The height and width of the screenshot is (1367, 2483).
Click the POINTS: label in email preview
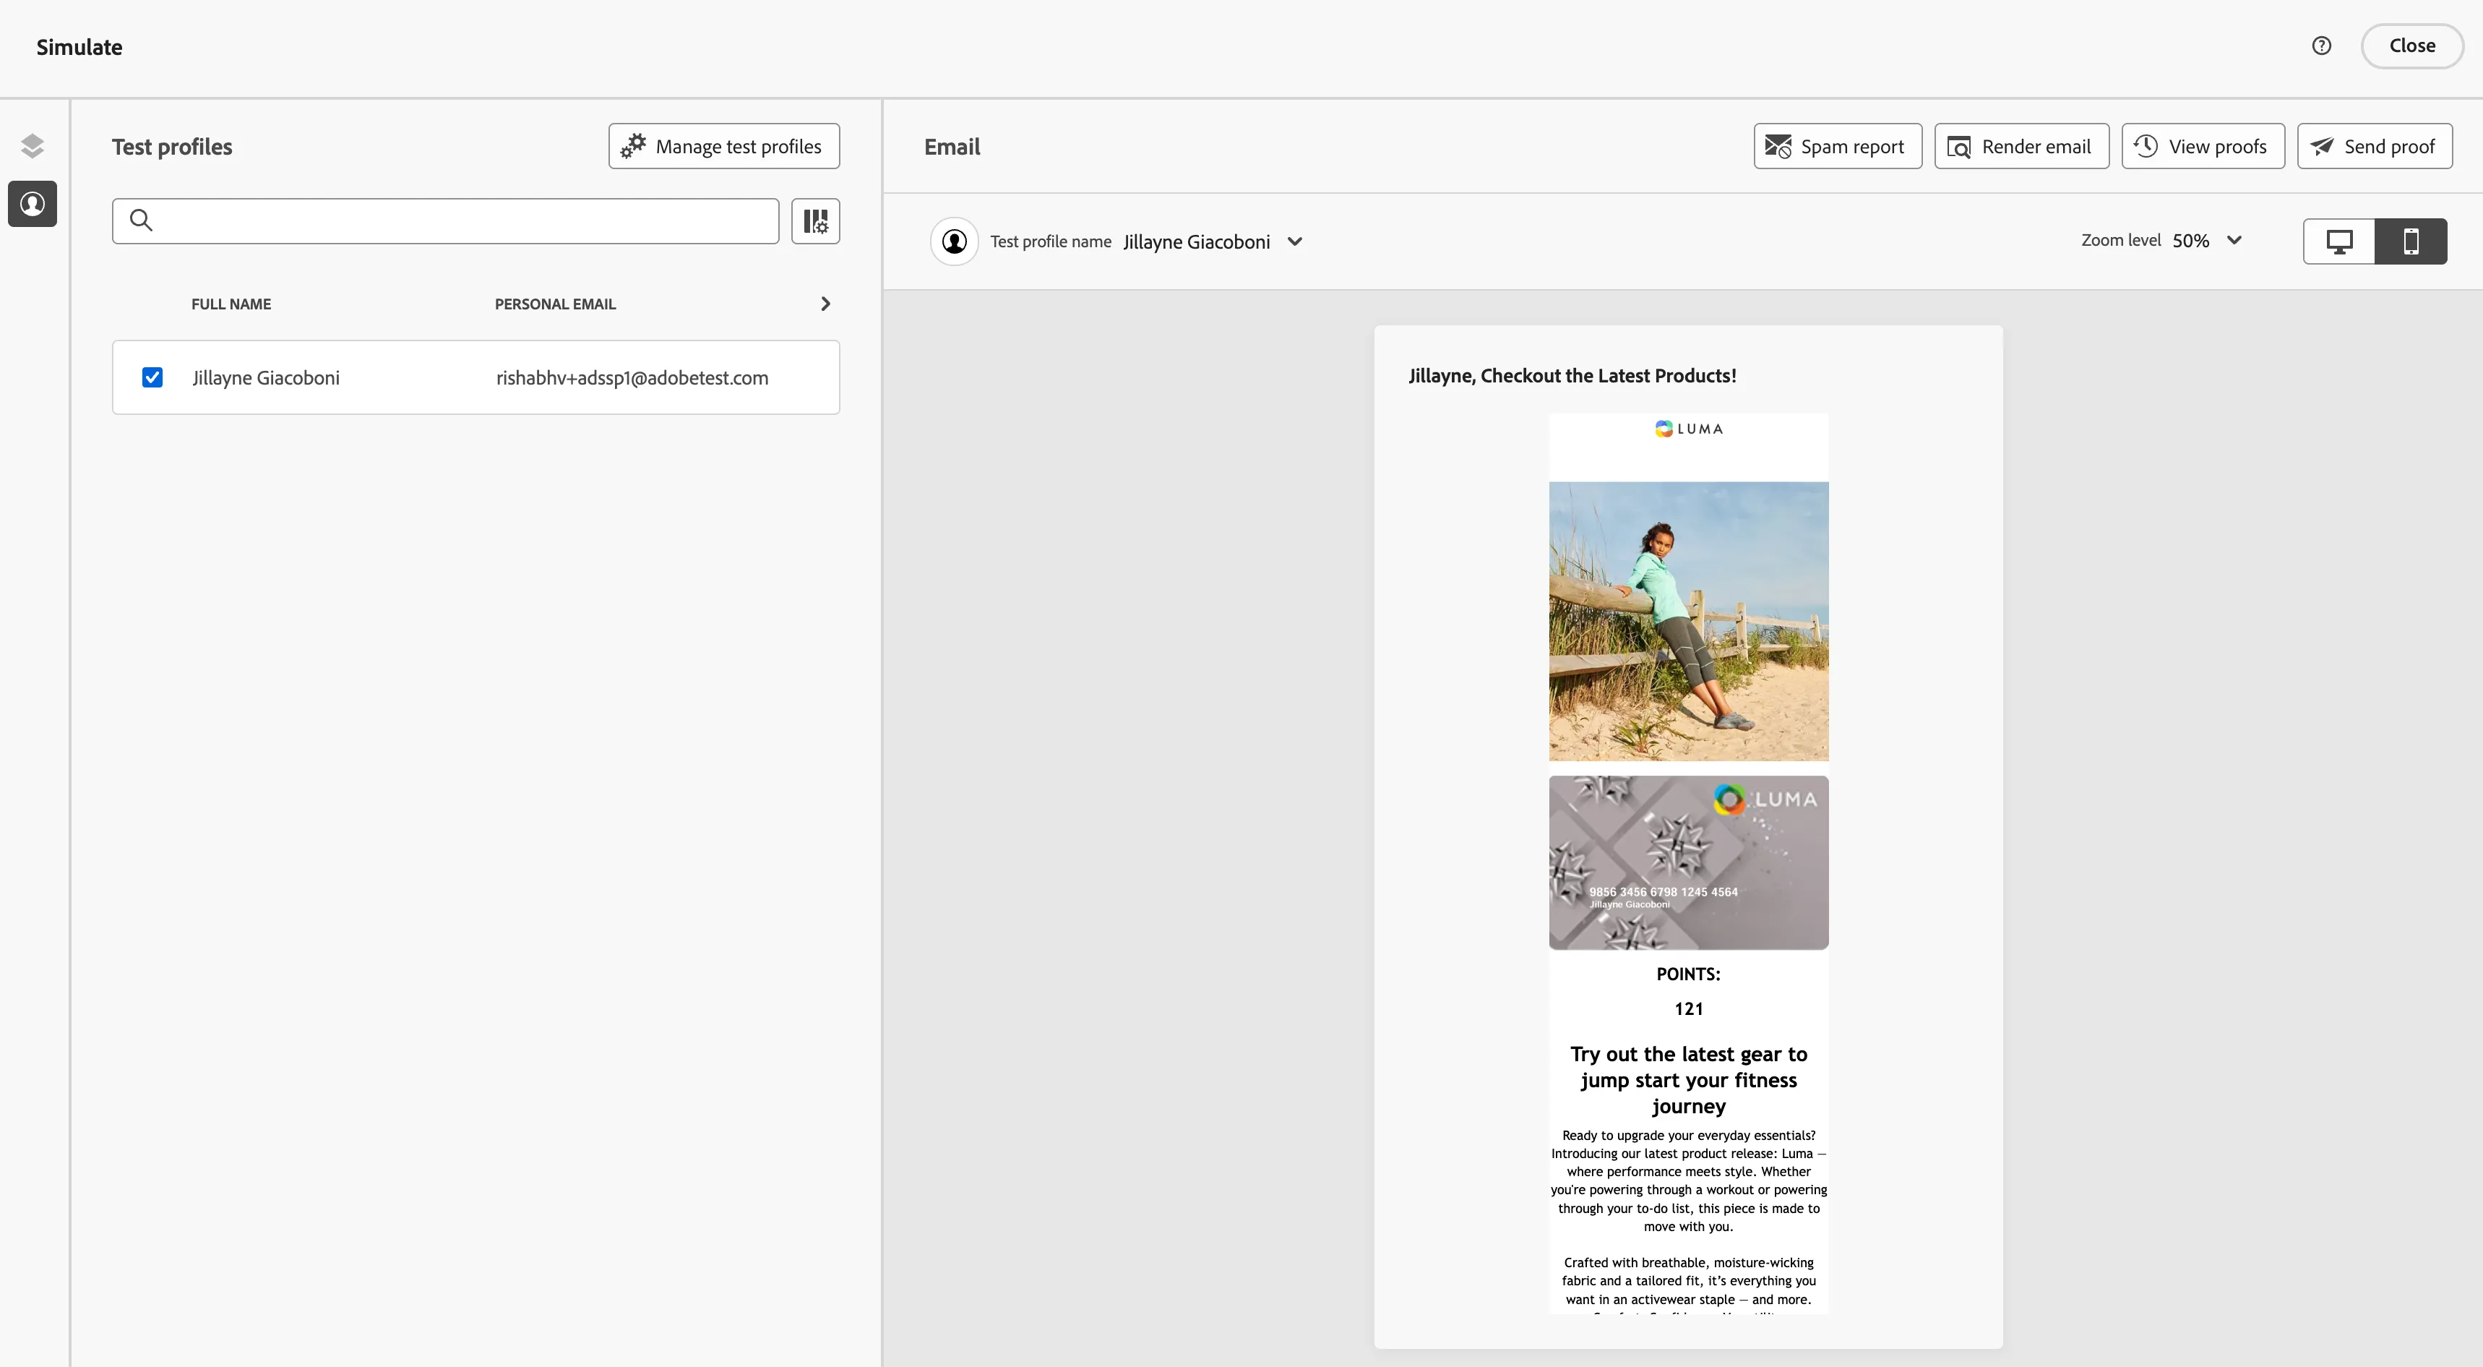pyautogui.click(x=1689, y=974)
